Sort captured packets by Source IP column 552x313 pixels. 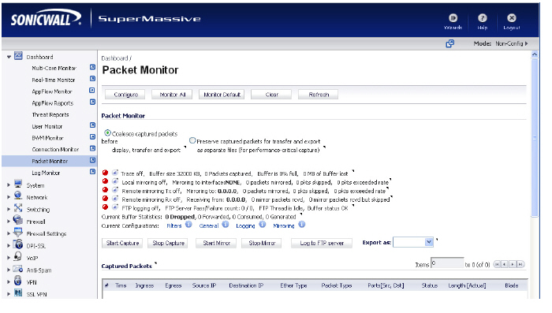203,285
